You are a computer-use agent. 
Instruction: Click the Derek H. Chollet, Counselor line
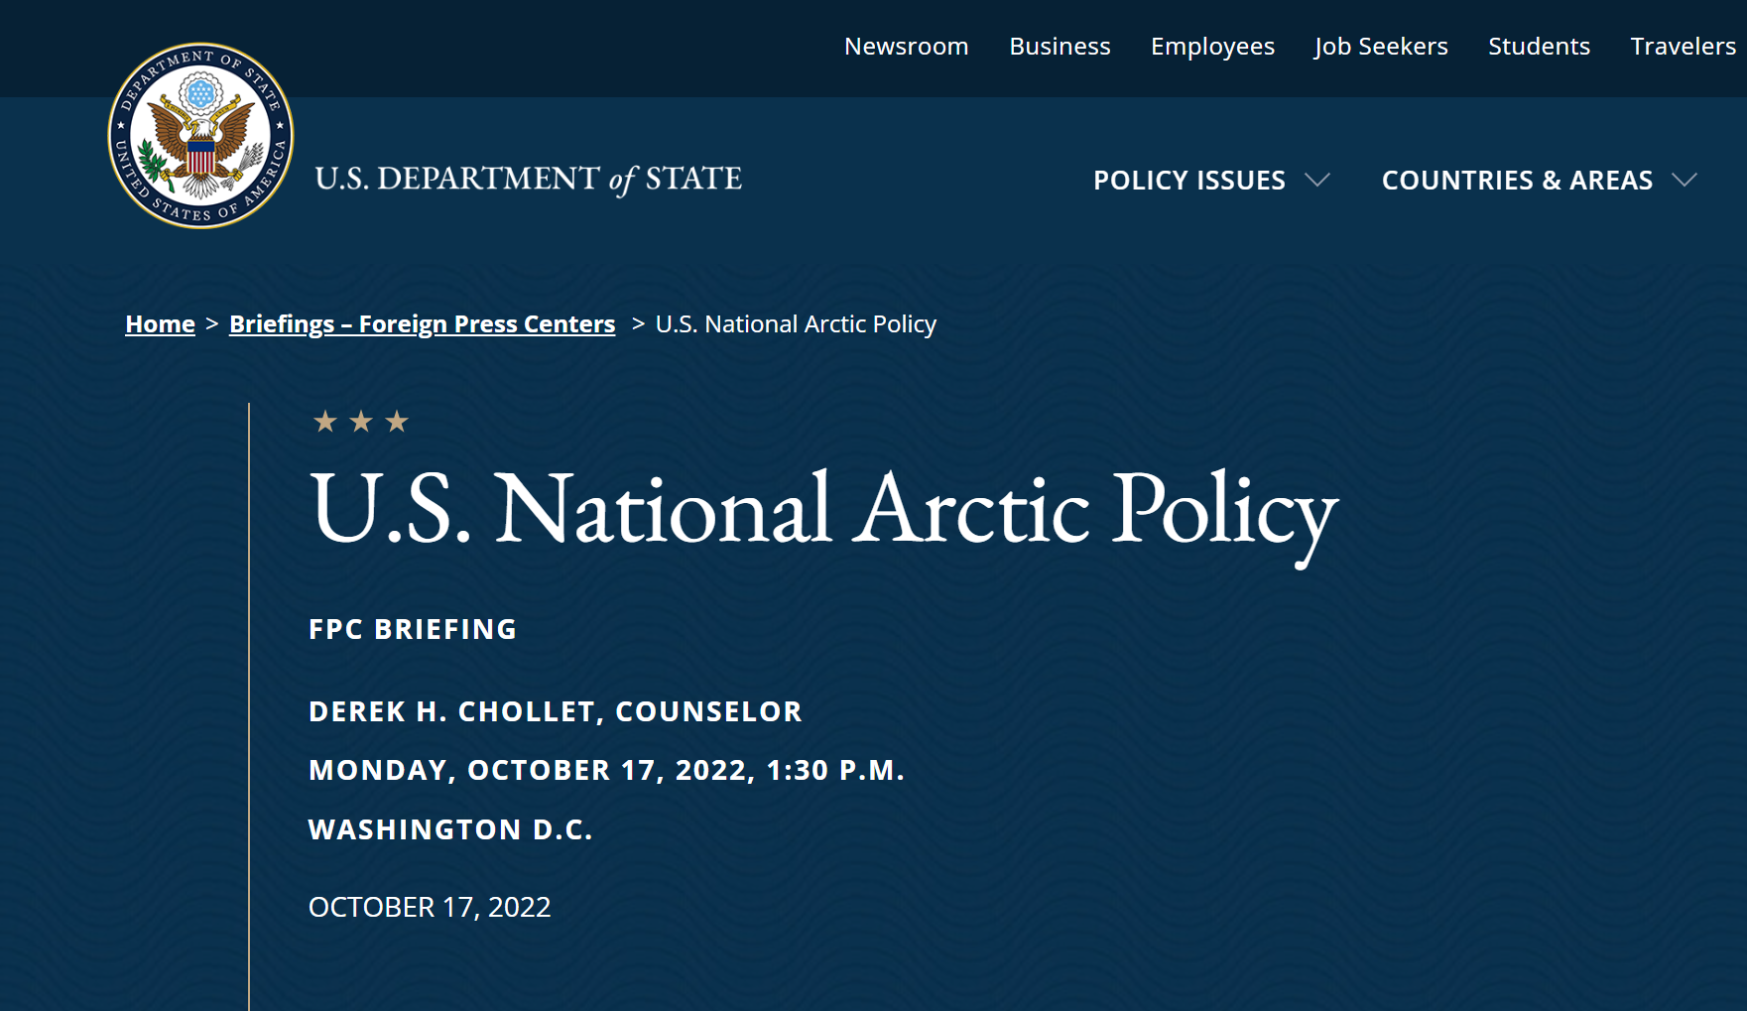pos(555,711)
